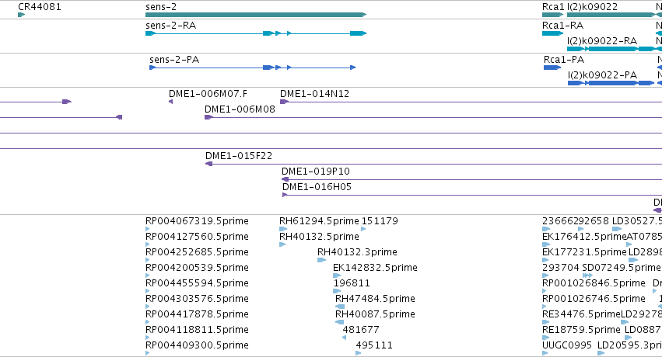Viewport: 662px width, 357px height.
Task: Select the RH61294.5prime EST marker
Action: 283,229
